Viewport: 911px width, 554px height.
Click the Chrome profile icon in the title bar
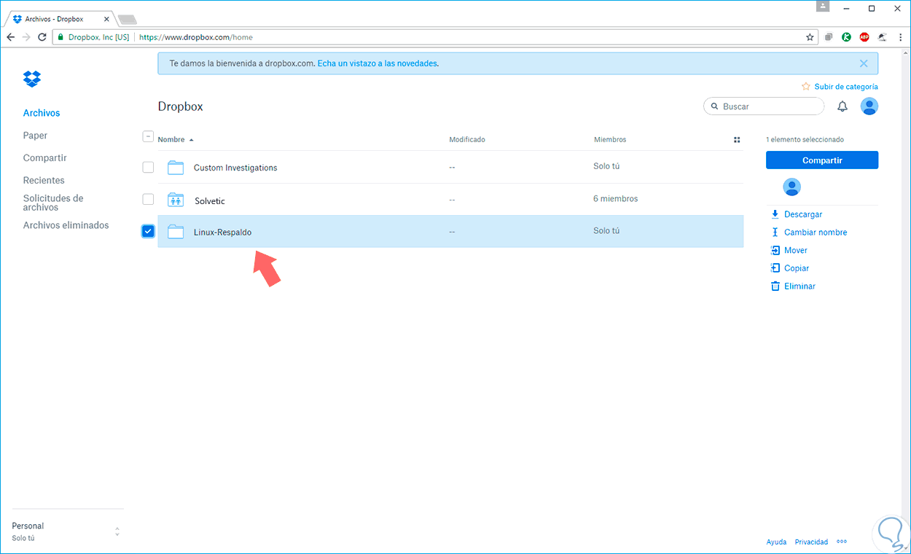coord(823,7)
